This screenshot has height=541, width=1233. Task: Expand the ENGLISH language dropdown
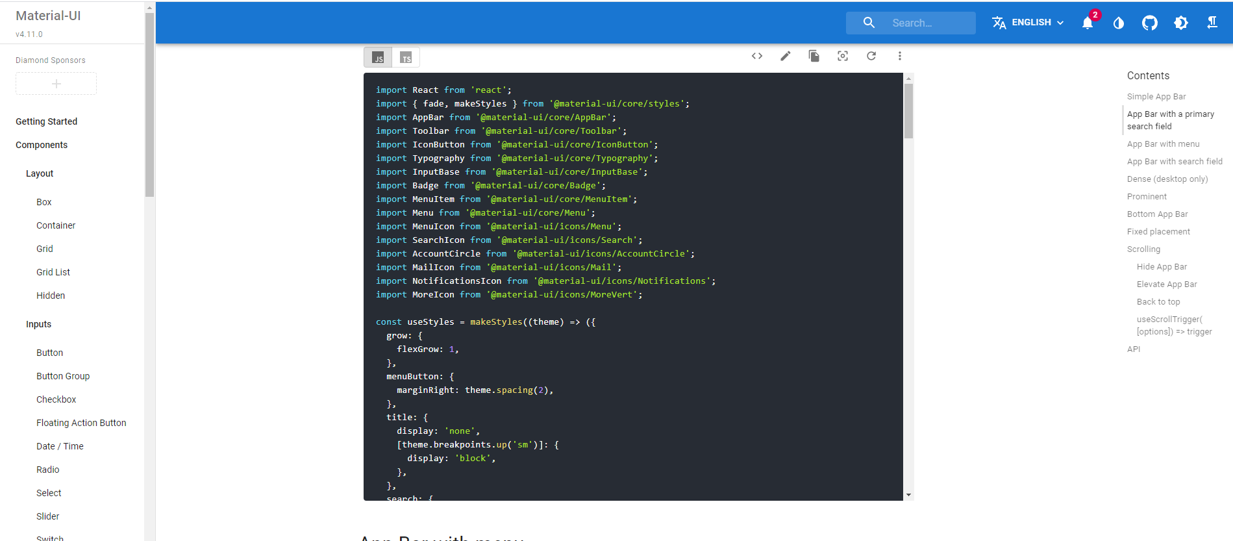pyautogui.click(x=1029, y=23)
